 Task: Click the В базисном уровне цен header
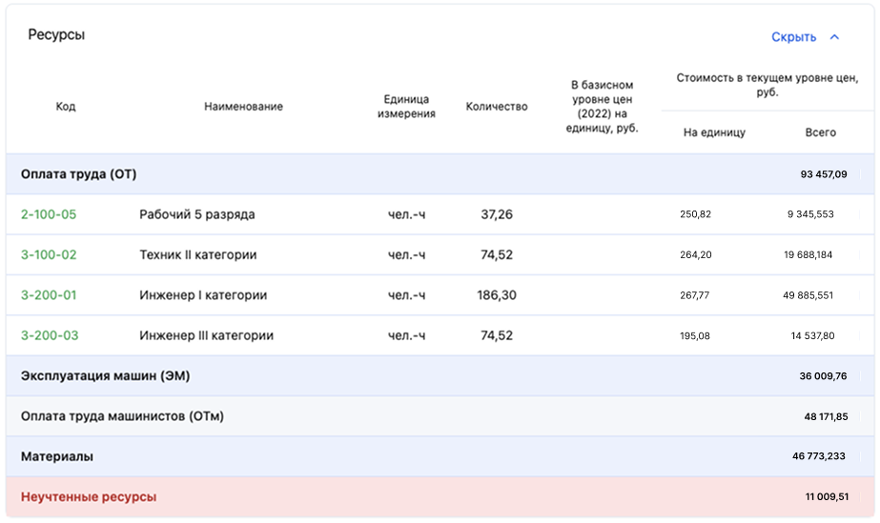coord(602,107)
